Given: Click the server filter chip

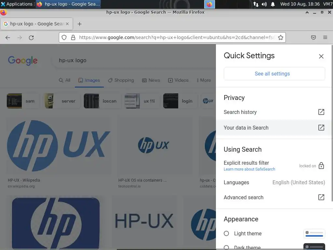Looking at the screenshot, I should (61, 101).
